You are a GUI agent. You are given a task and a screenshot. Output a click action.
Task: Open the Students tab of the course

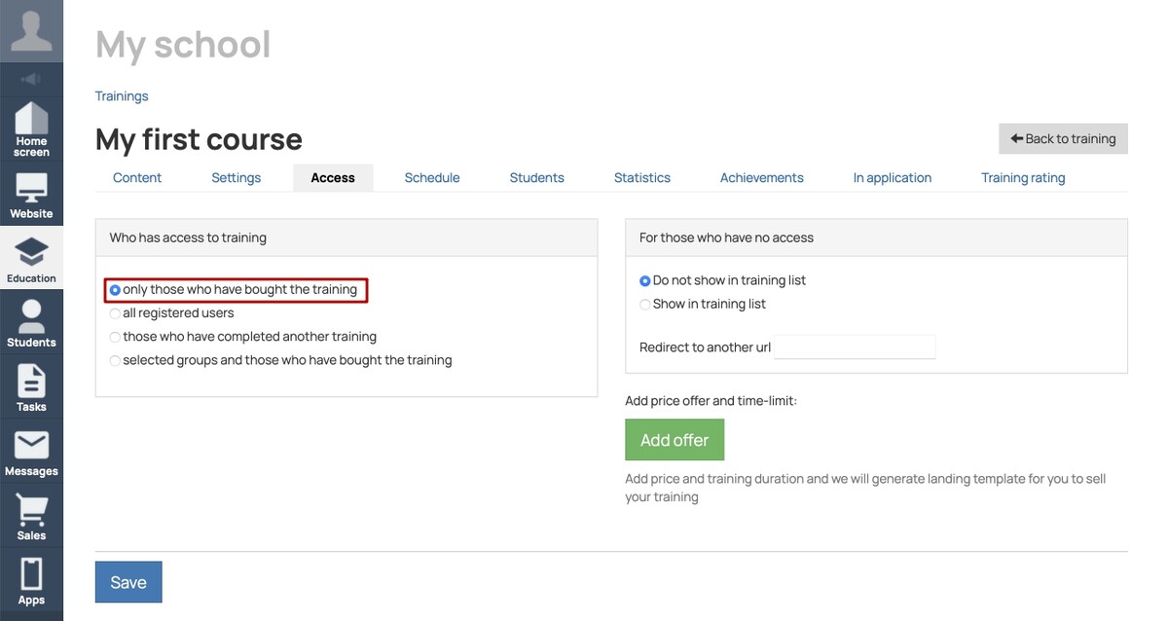pos(537,177)
